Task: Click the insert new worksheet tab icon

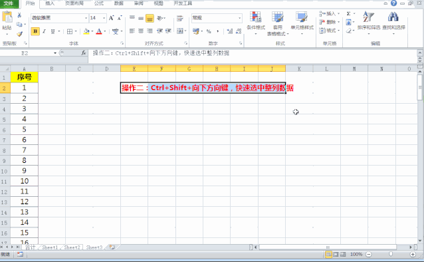Action: coord(112,247)
